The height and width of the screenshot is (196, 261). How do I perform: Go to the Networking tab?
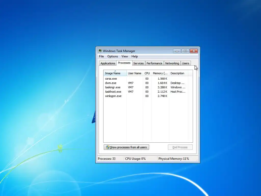tap(172, 63)
